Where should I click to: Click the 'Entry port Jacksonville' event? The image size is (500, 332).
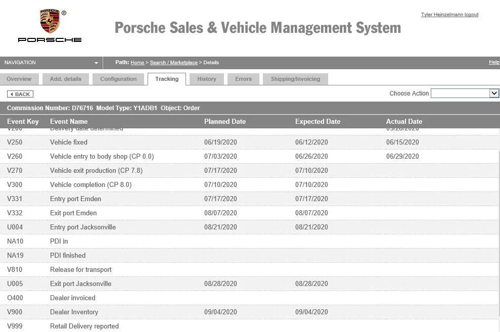(x=83, y=227)
